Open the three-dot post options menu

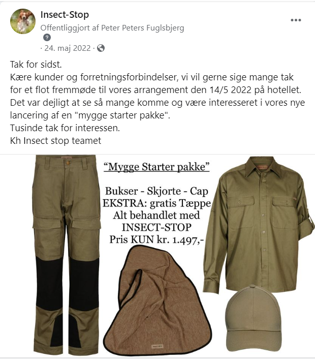point(296,20)
